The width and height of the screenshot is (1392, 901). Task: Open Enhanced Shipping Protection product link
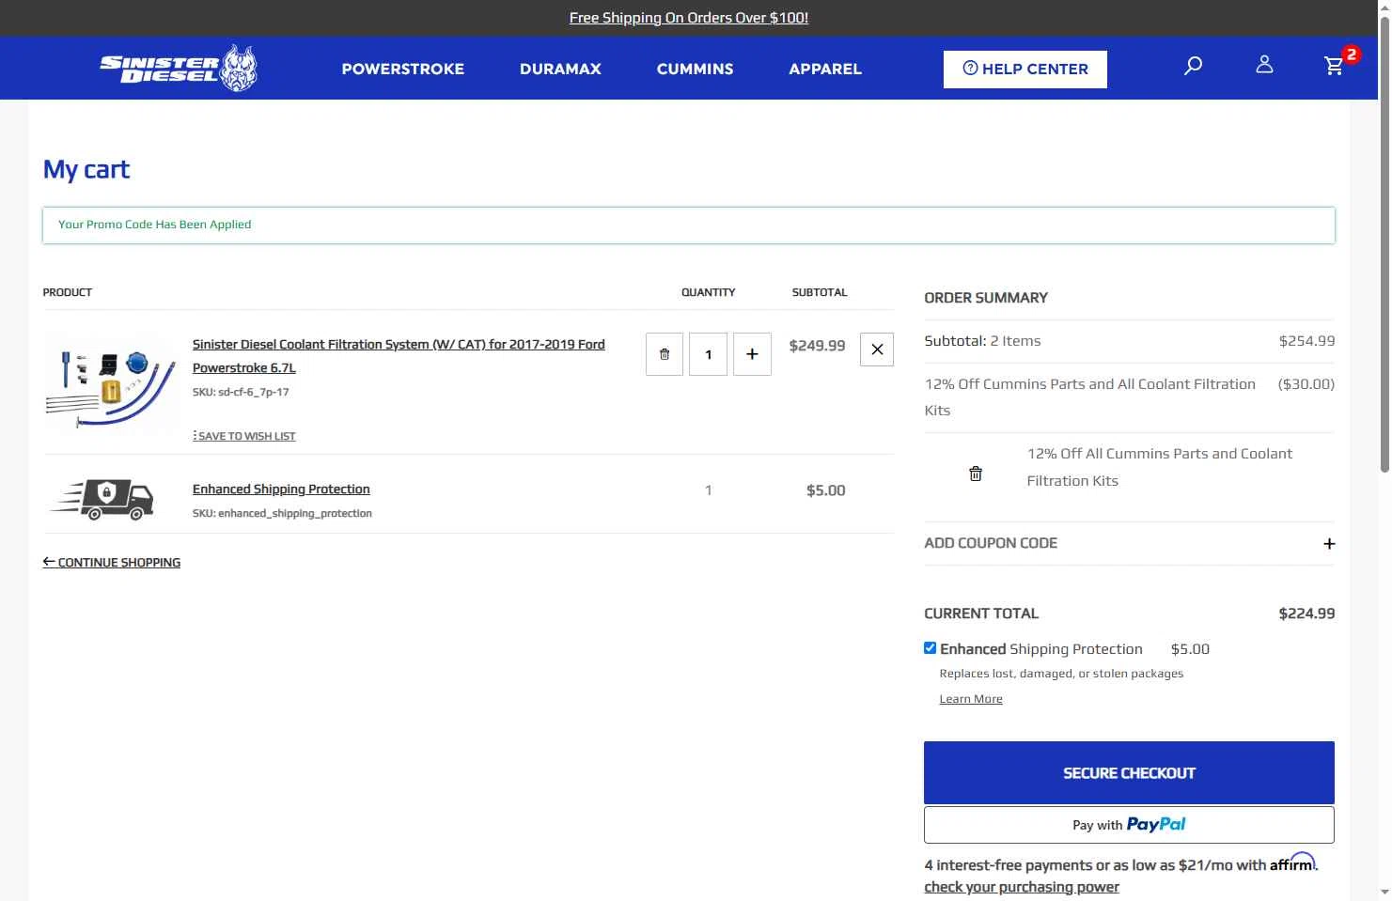tap(281, 489)
